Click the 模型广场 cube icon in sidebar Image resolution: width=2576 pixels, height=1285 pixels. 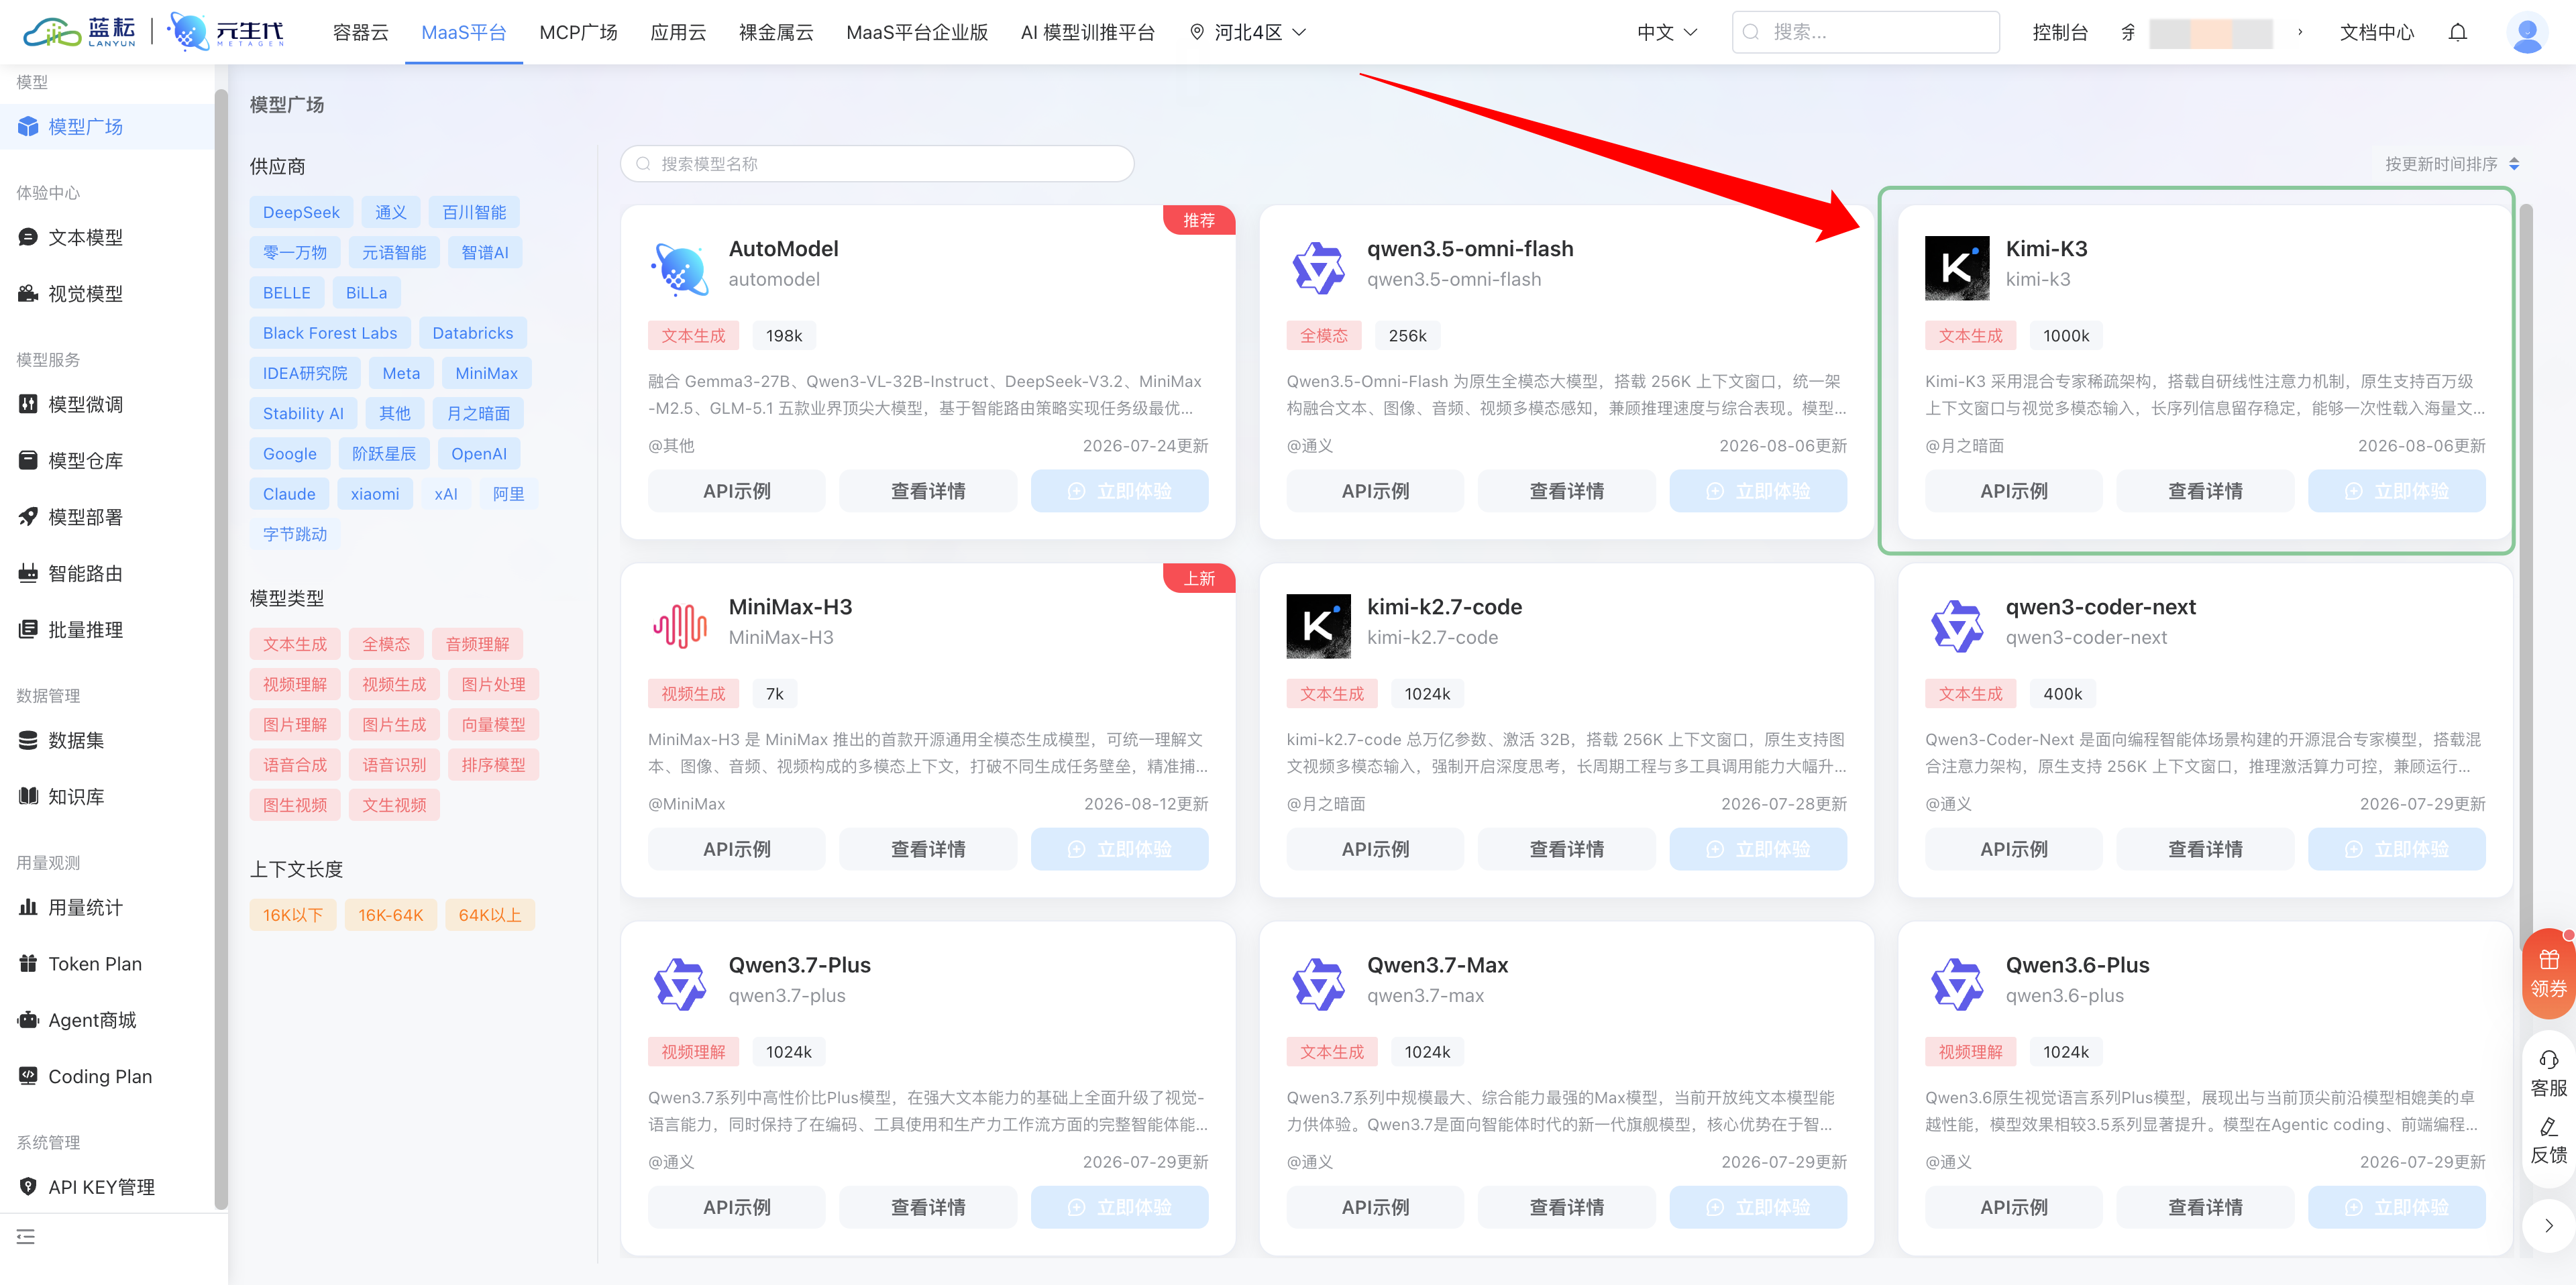point(28,127)
